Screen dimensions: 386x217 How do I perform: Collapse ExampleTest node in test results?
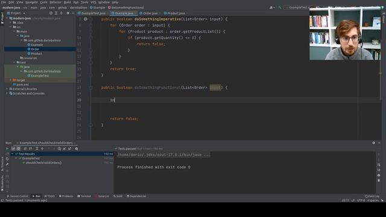point(16,159)
